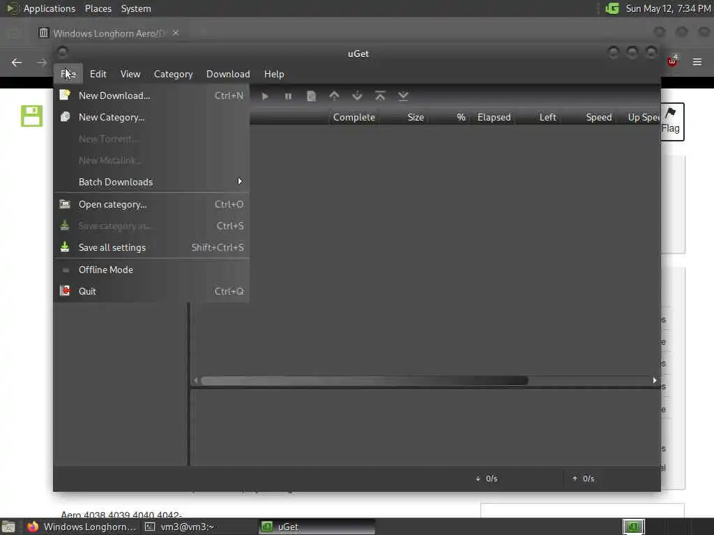Viewport: 714px width, 535px height.
Task: Click the Start download play icon
Action: point(265,96)
